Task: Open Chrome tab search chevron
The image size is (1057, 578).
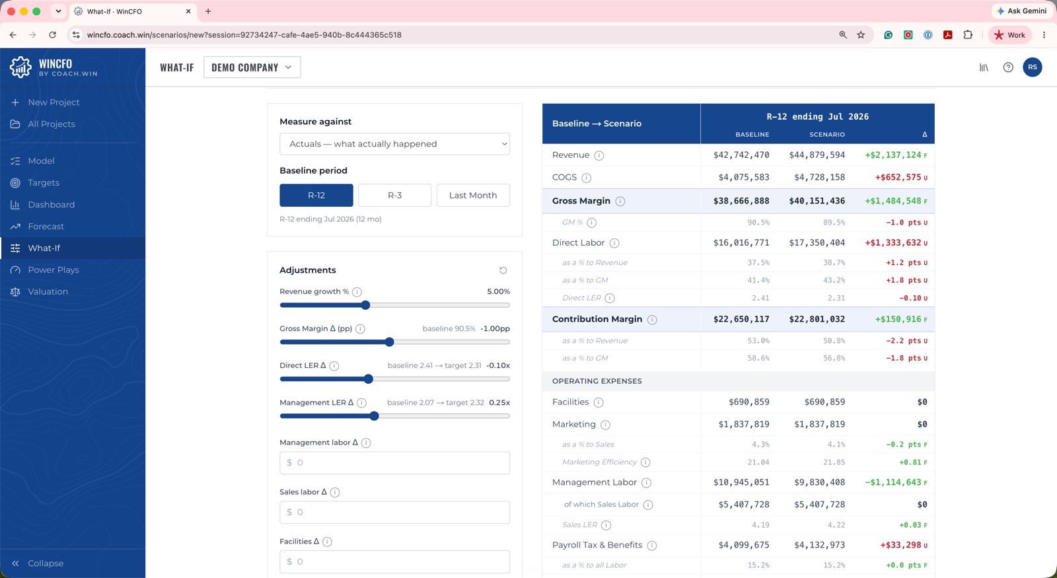Action: pyautogui.click(x=58, y=11)
